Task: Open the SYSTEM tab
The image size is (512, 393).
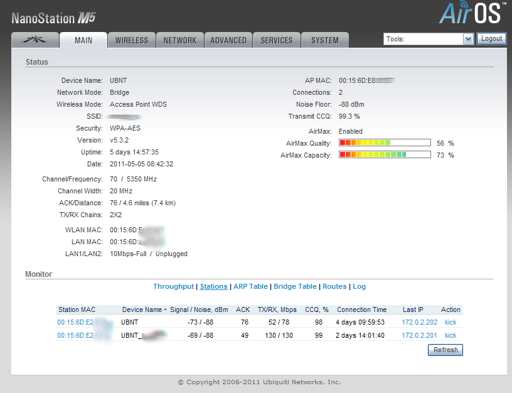Action: 325,40
